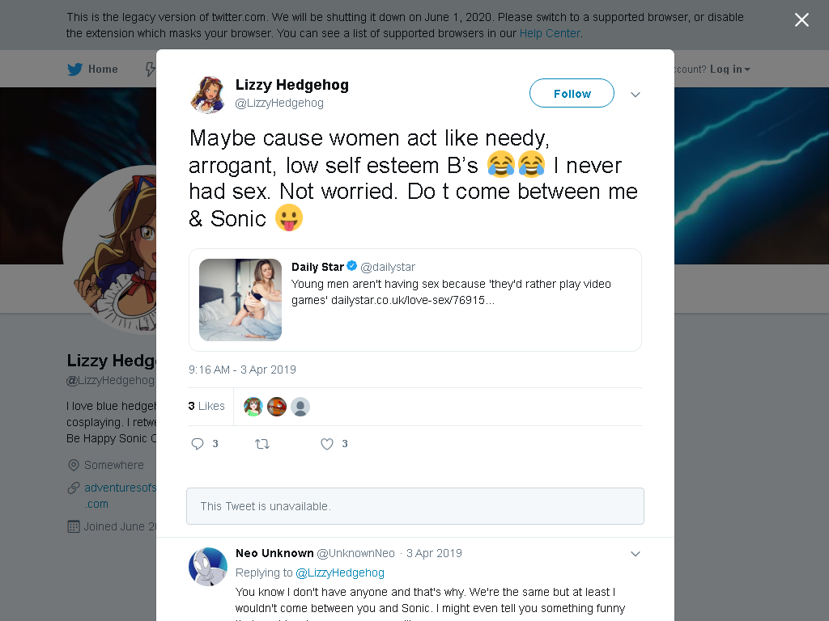The width and height of the screenshot is (829, 621).
Task: Click the second liker's avatar
Action: point(277,407)
